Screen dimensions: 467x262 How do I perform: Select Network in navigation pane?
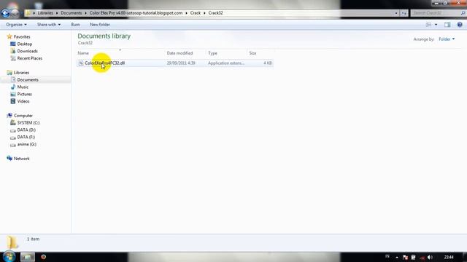[22, 159]
